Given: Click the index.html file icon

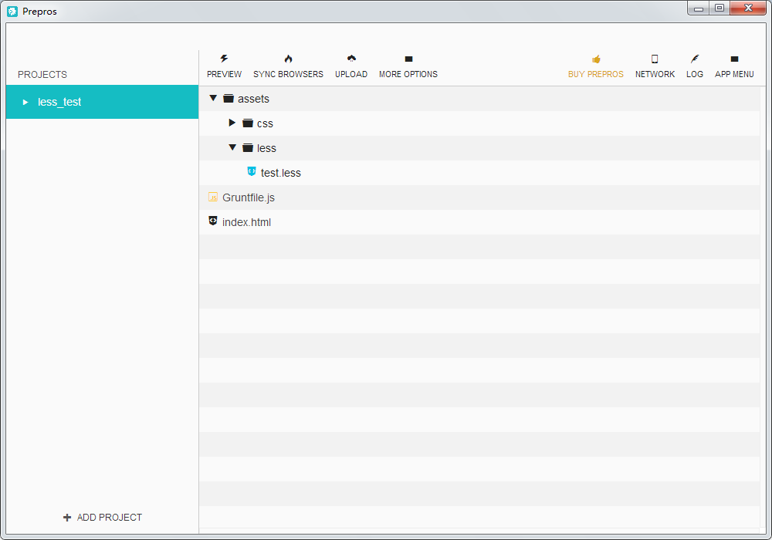Looking at the screenshot, I should point(213,221).
